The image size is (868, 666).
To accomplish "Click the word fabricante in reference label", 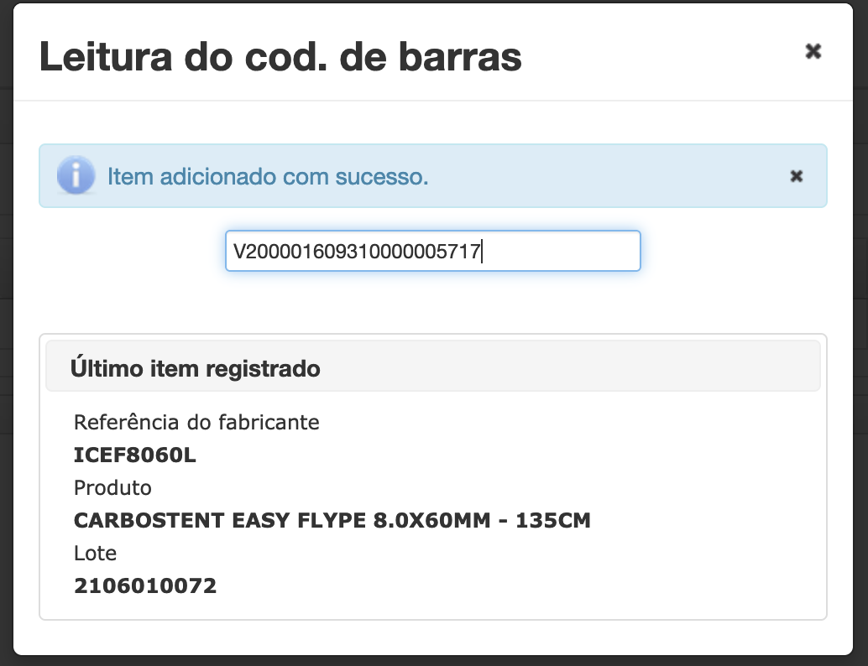I will pos(269,422).
